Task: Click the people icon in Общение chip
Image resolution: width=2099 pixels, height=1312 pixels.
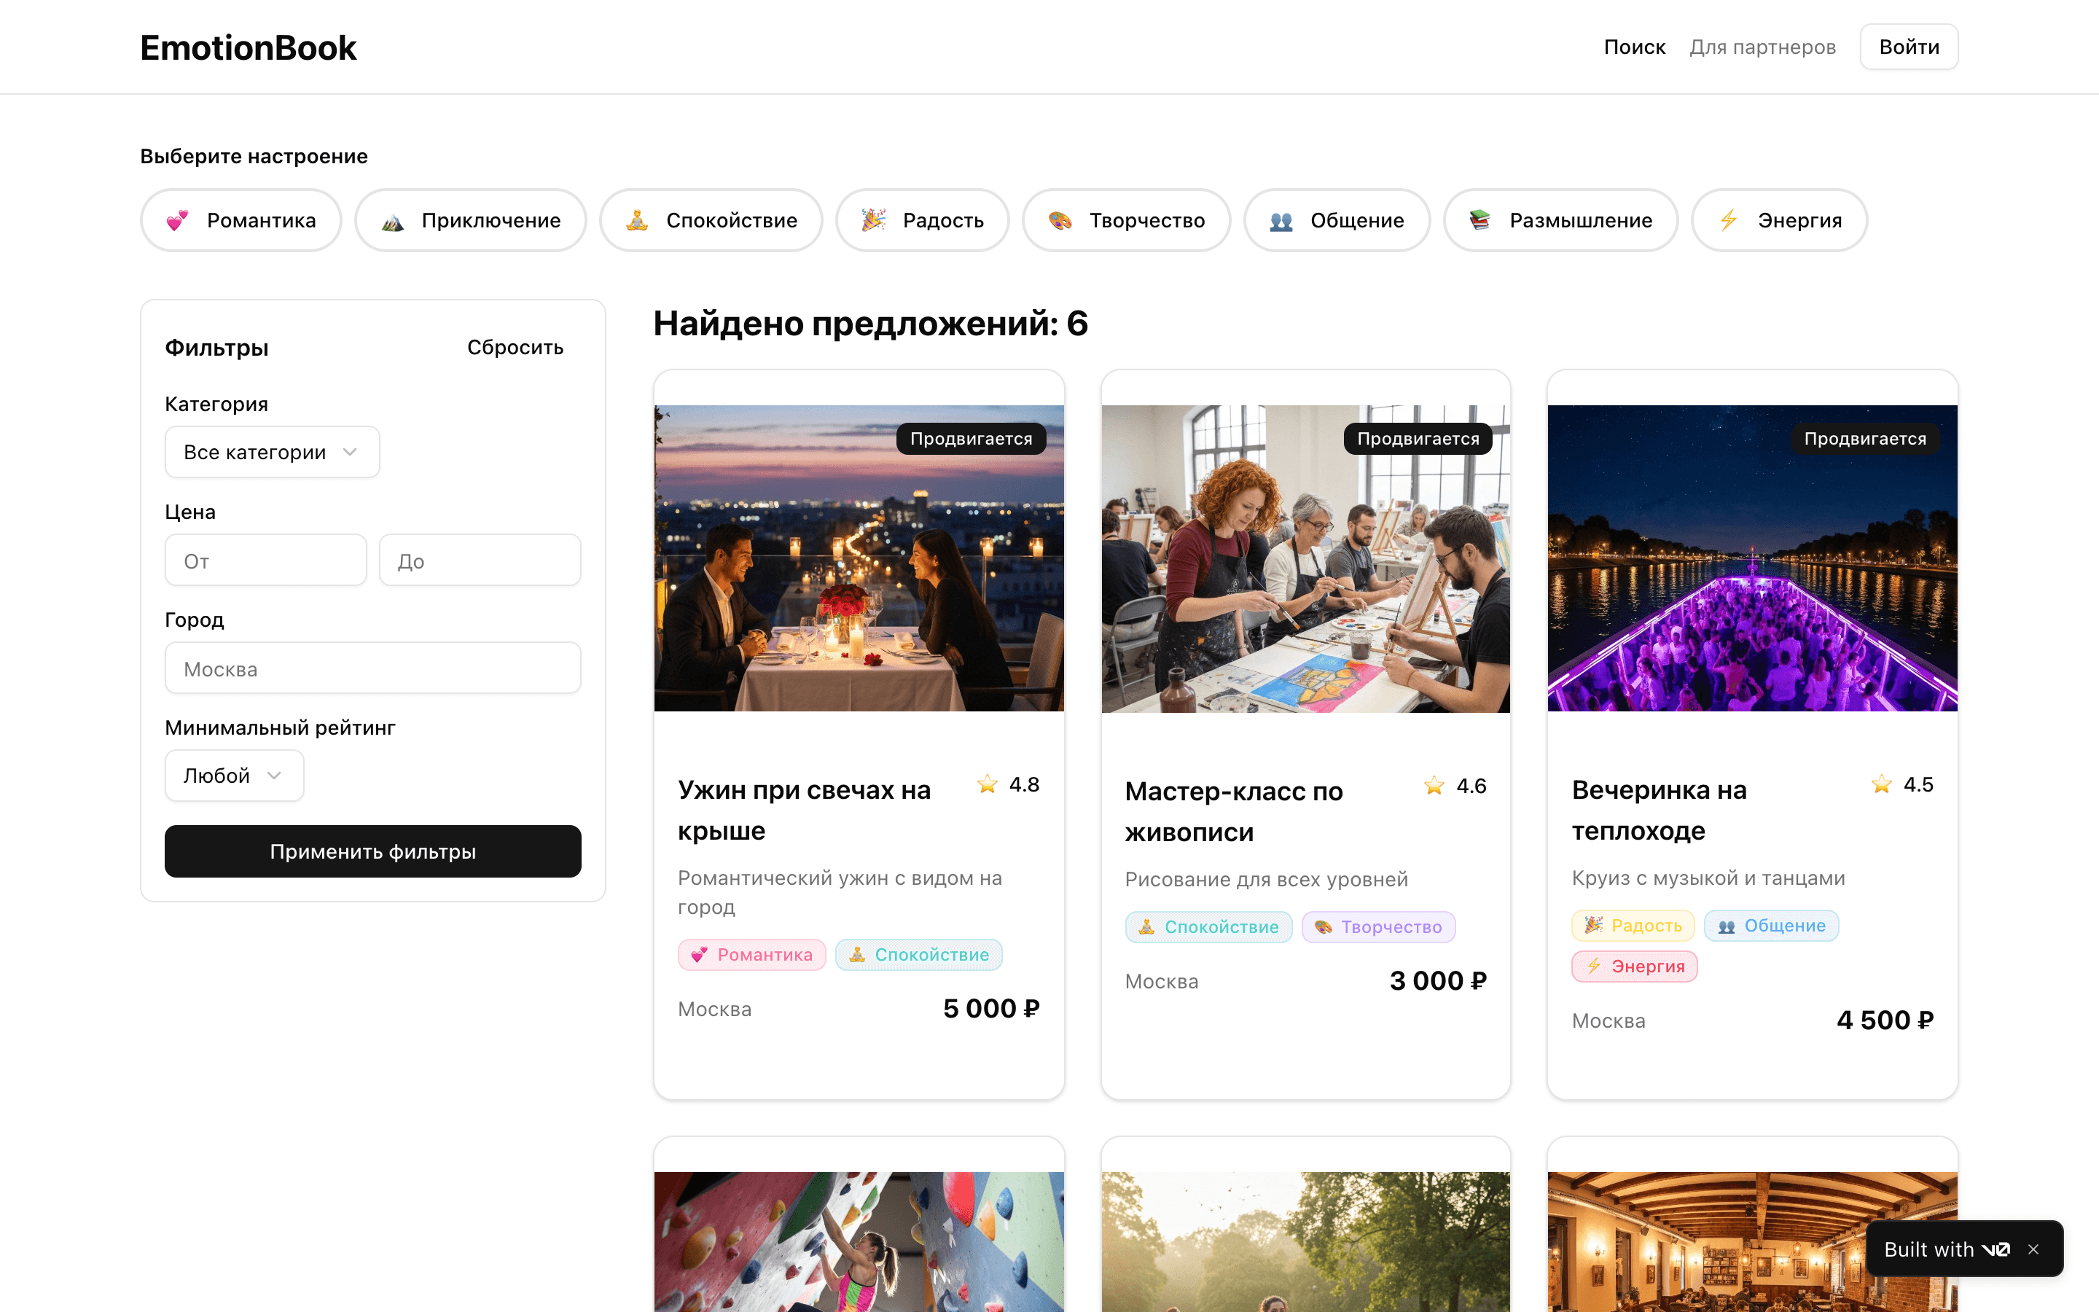Action: (x=1281, y=222)
